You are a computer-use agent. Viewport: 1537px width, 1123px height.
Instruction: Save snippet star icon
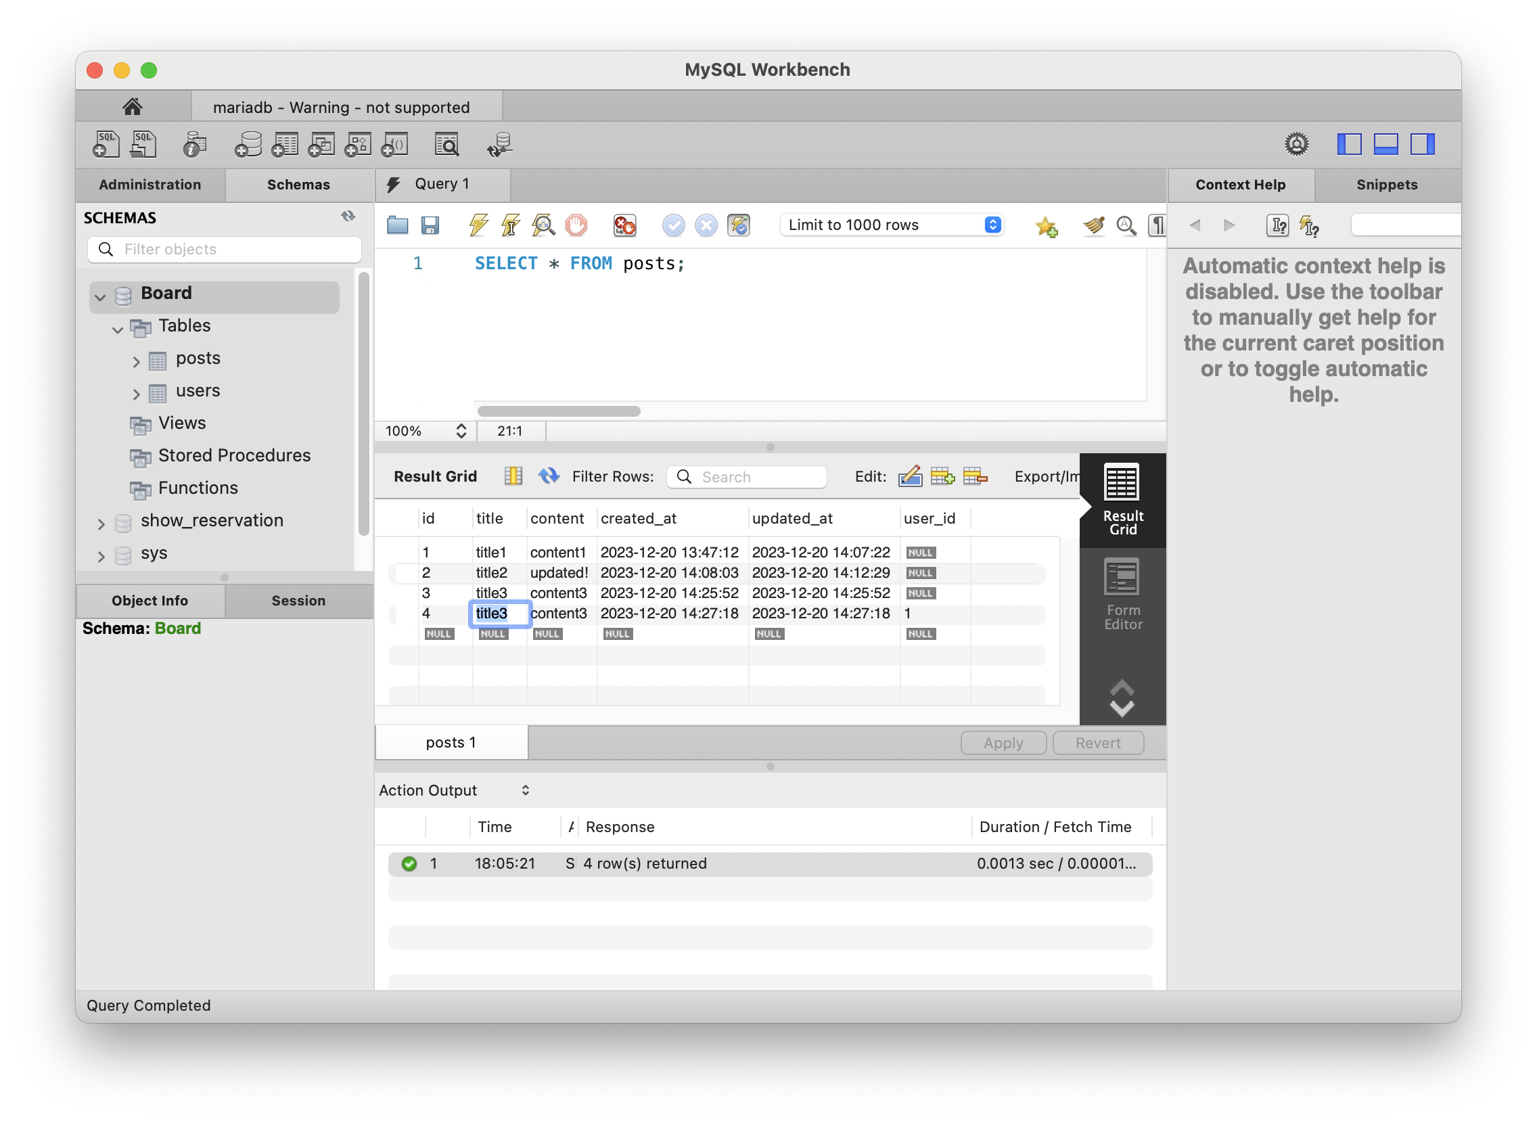pyautogui.click(x=1046, y=227)
